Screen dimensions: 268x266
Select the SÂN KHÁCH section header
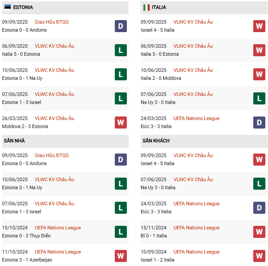[x=156, y=141]
